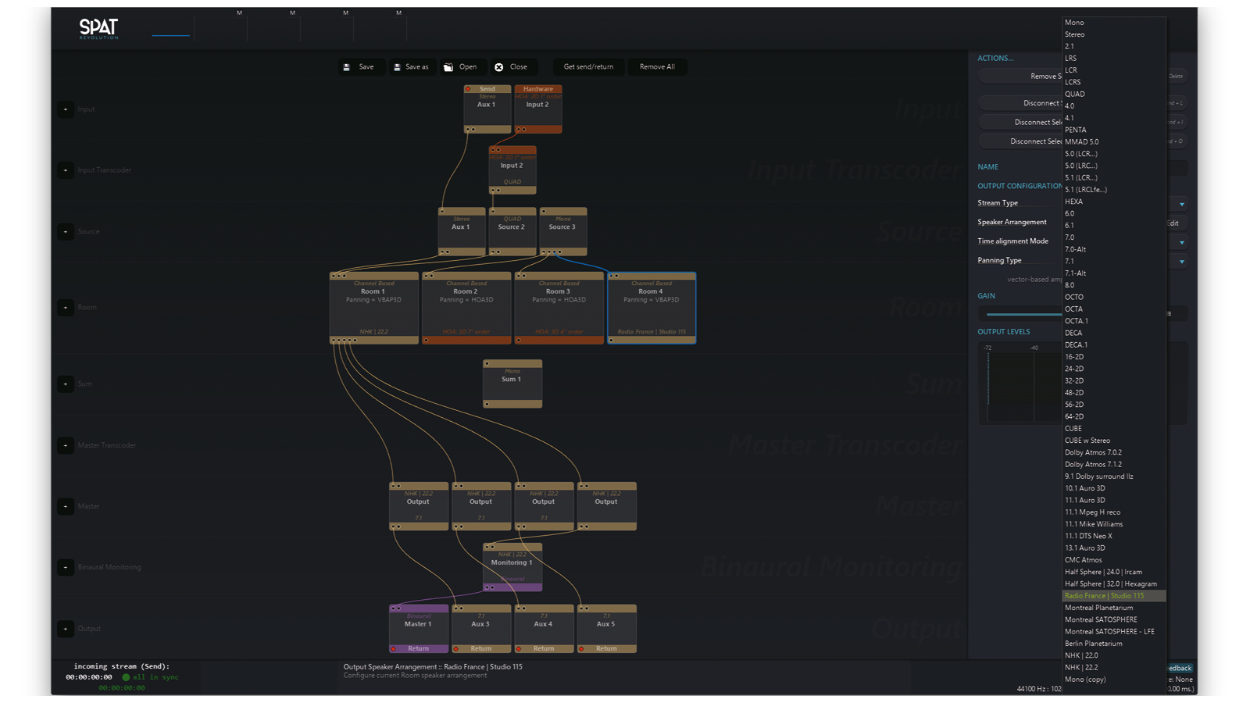Click the Save as disk icon
This screenshot has height=703, width=1250.
coord(397,67)
